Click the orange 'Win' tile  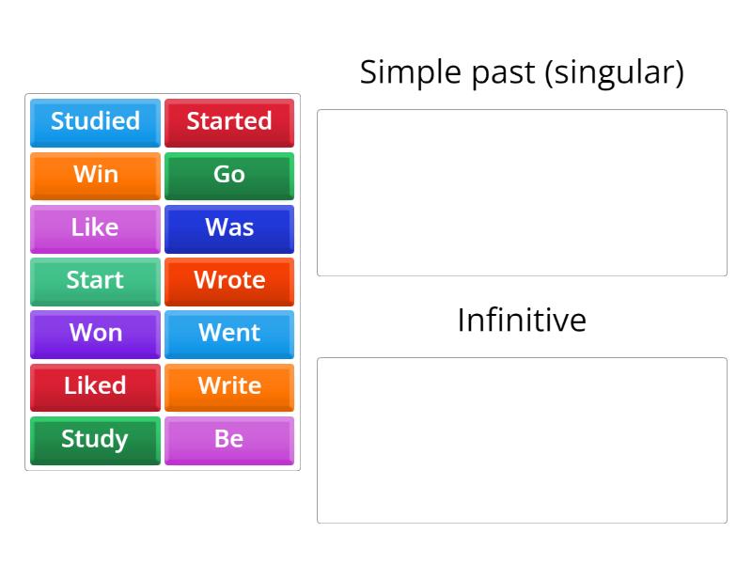click(94, 175)
